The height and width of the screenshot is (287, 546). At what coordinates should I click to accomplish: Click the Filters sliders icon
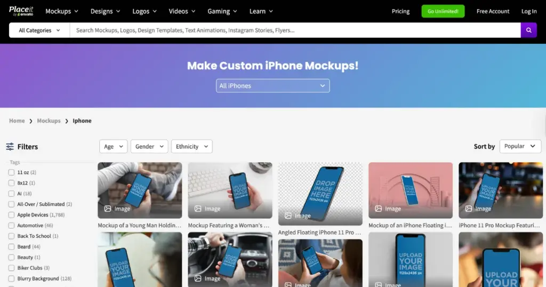10,147
